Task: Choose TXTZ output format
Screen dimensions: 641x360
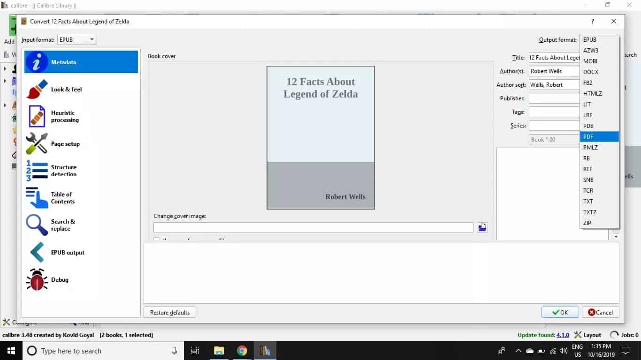Action: 599,212
